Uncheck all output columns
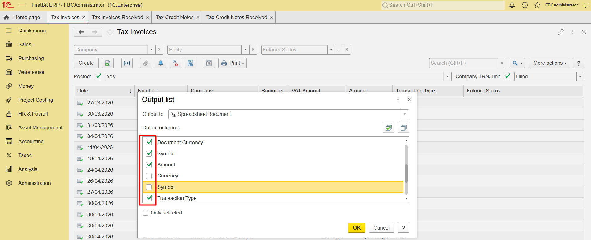The width and height of the screenshot is (591, 240). [403, 128]
